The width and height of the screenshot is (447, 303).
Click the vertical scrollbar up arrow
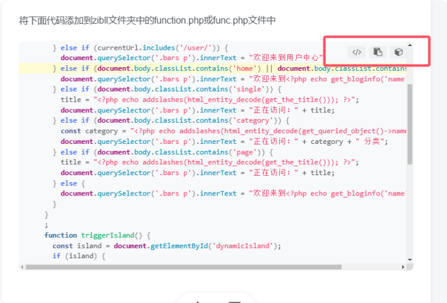tap(410, 45)
